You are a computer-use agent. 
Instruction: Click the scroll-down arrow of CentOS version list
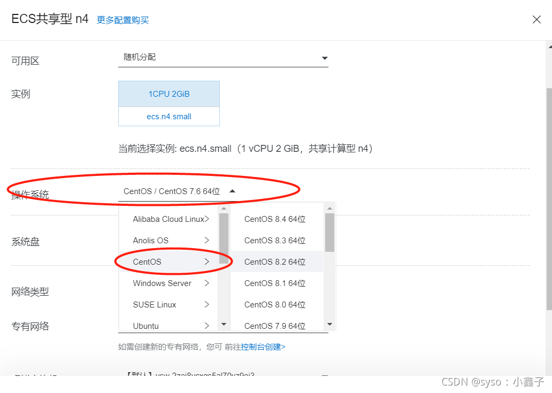point(329,325)
